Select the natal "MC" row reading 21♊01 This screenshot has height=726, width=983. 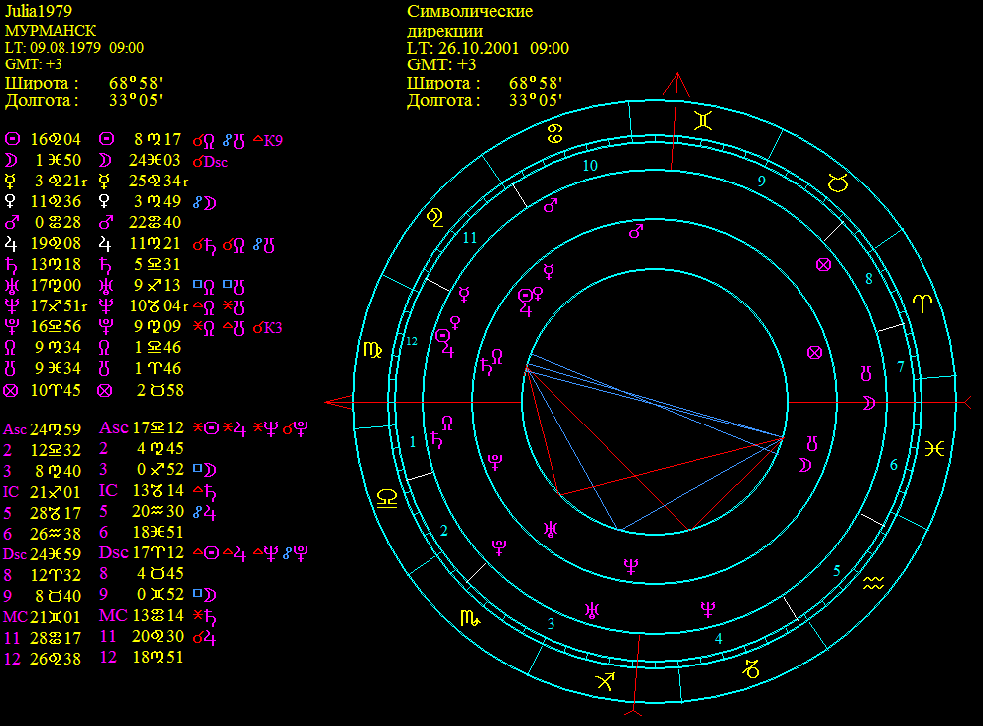(x=42, y=617)
